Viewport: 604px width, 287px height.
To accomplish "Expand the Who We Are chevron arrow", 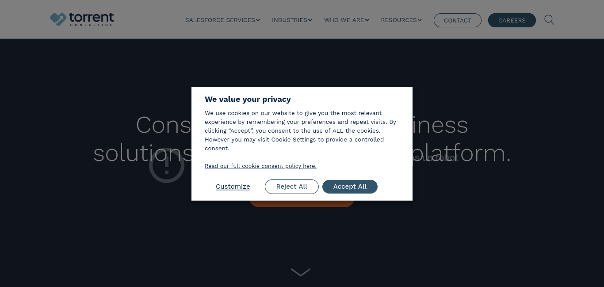I will [x=367, y=20].
